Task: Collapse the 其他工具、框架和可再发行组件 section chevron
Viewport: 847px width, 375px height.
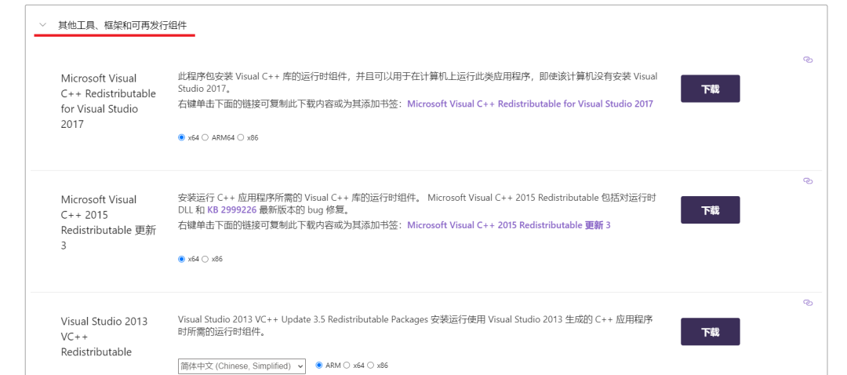Action: point(43,25)
